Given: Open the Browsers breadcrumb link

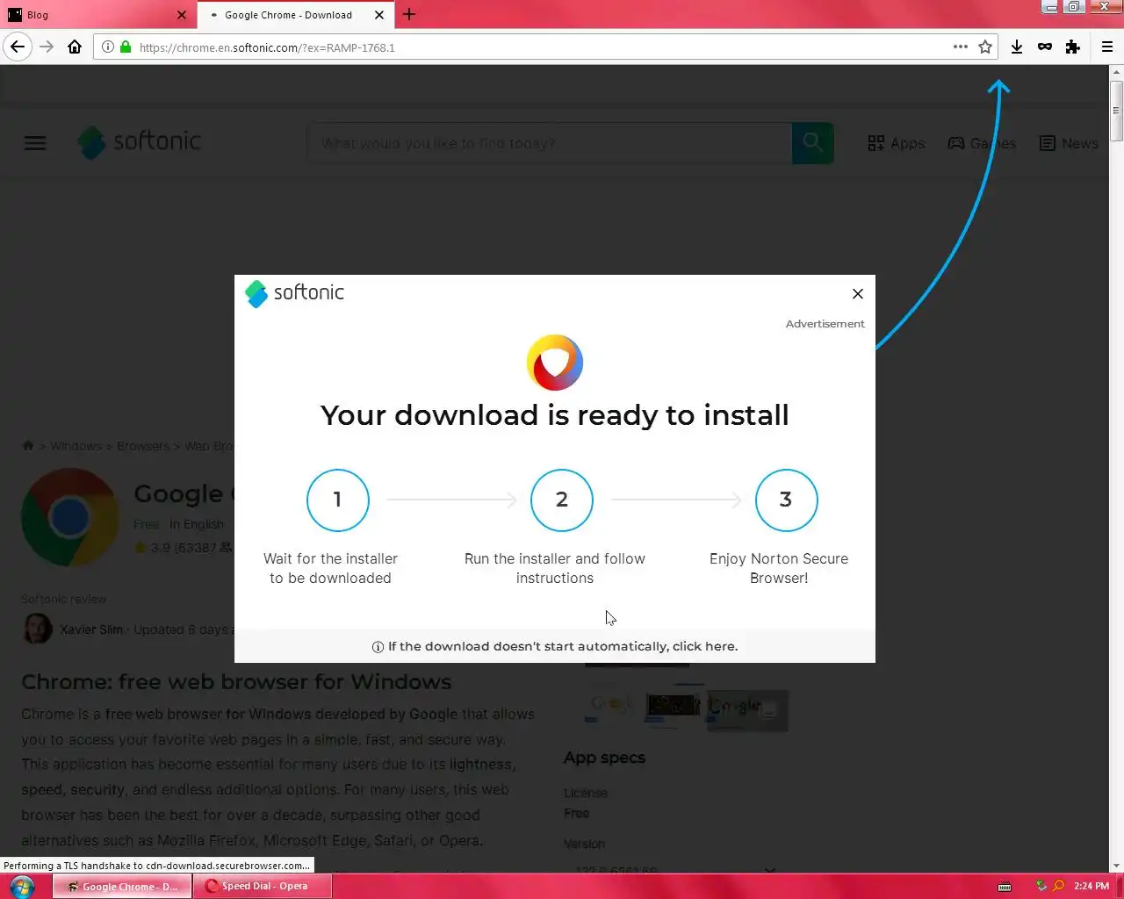Looking at the screenshot, I should pyautogui.click(x=143, y=446).
